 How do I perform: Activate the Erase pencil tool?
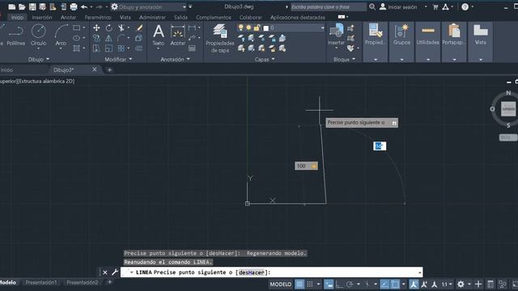pyautogui.click(x=139, y=28)
